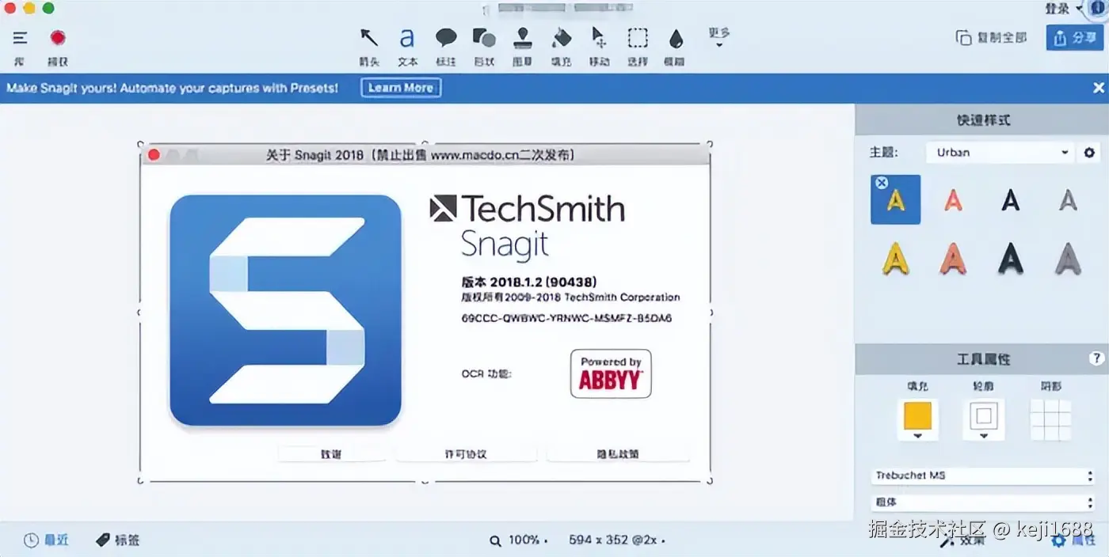Click the large Snagit S logo
Screen dimensions: 1109x557
(x=286, y=310)
